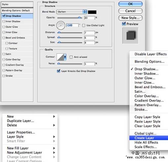The width and height of the screenshot is (168, 162).
Task: Open the contour dropdown arrow
Action: 65,57
